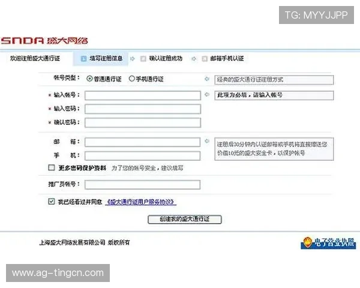
Task: Focus the 手机 input field
Action: (142, 156)
